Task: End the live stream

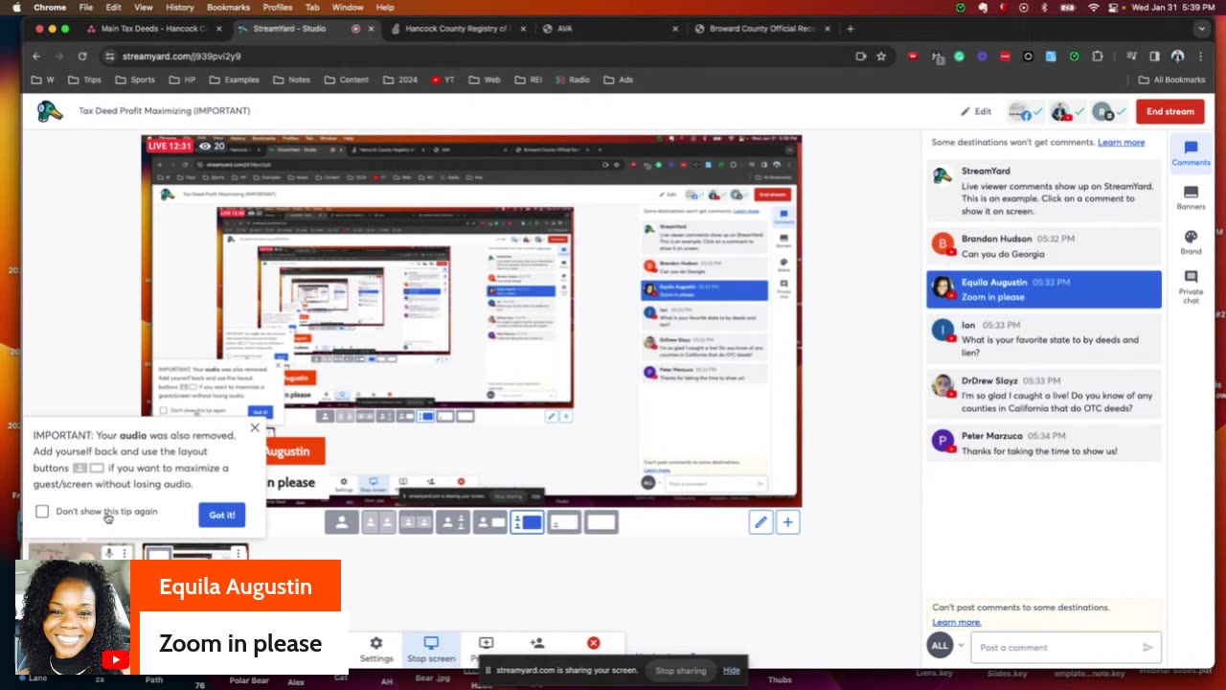Action: 1170,111
